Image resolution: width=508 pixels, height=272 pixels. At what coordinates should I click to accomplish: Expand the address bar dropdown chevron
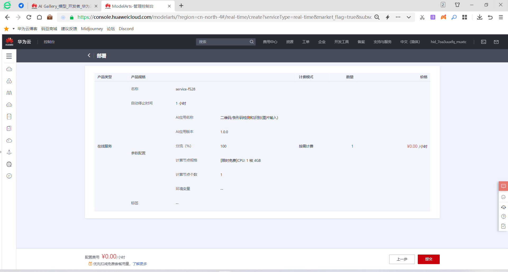409,17
